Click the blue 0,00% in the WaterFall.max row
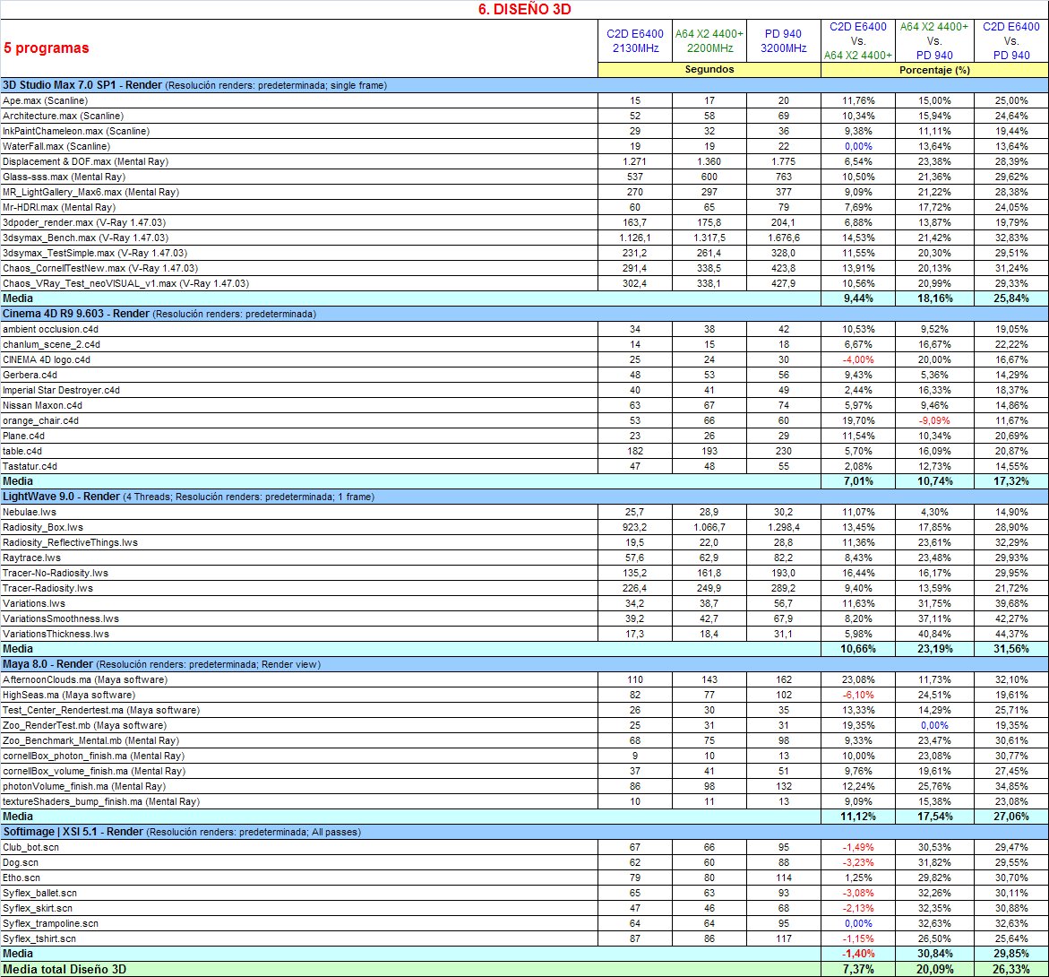 tap(858, 147)
